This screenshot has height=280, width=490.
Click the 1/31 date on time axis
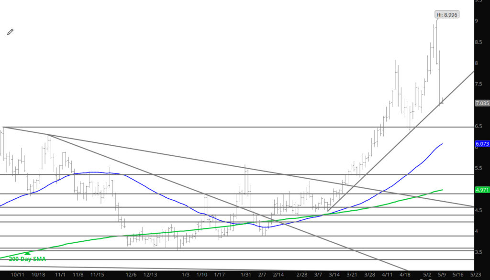click(246, 275)
